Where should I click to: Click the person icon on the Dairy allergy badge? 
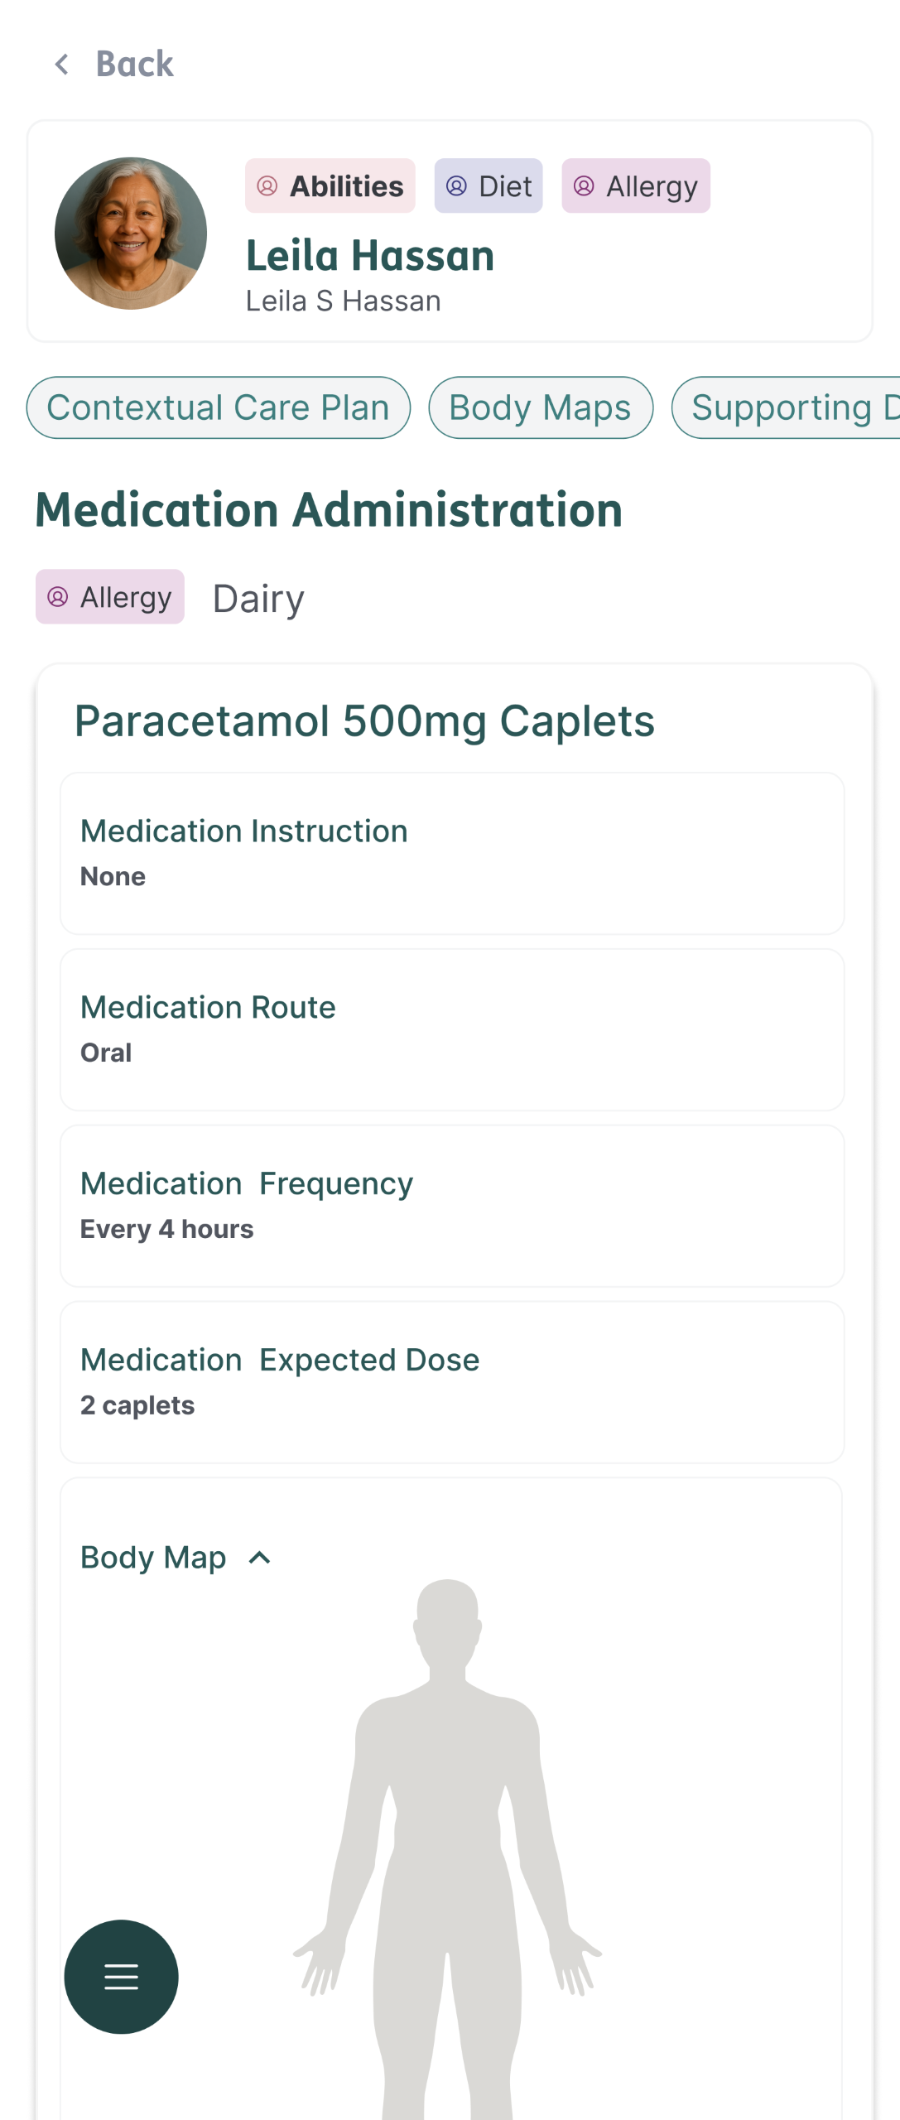[57, 596]
